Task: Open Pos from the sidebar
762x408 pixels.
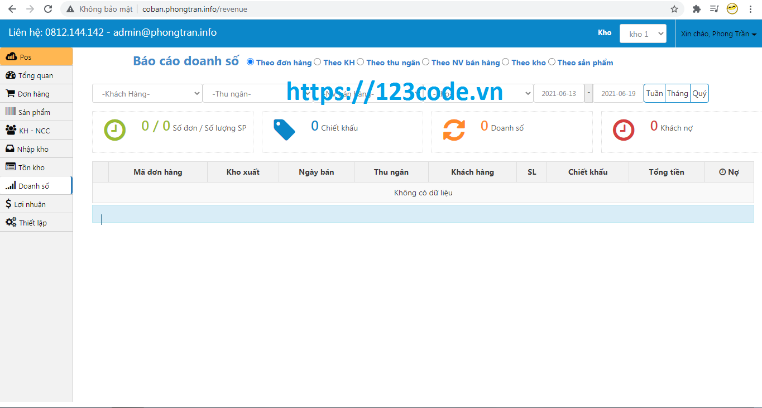Action: click(x=36, y=57)
